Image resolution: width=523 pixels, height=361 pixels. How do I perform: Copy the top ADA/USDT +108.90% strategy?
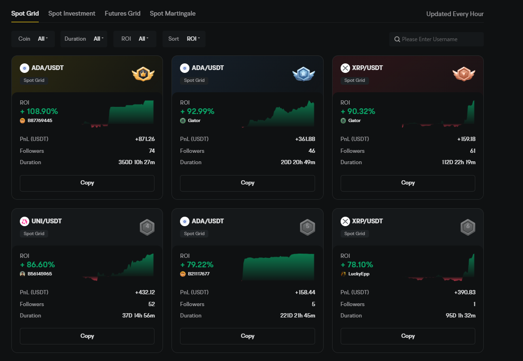(87, 183)
